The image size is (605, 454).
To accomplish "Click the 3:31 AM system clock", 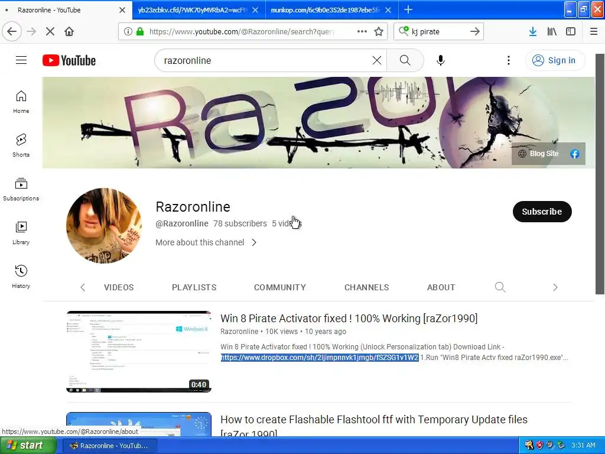I will (583, 445).
